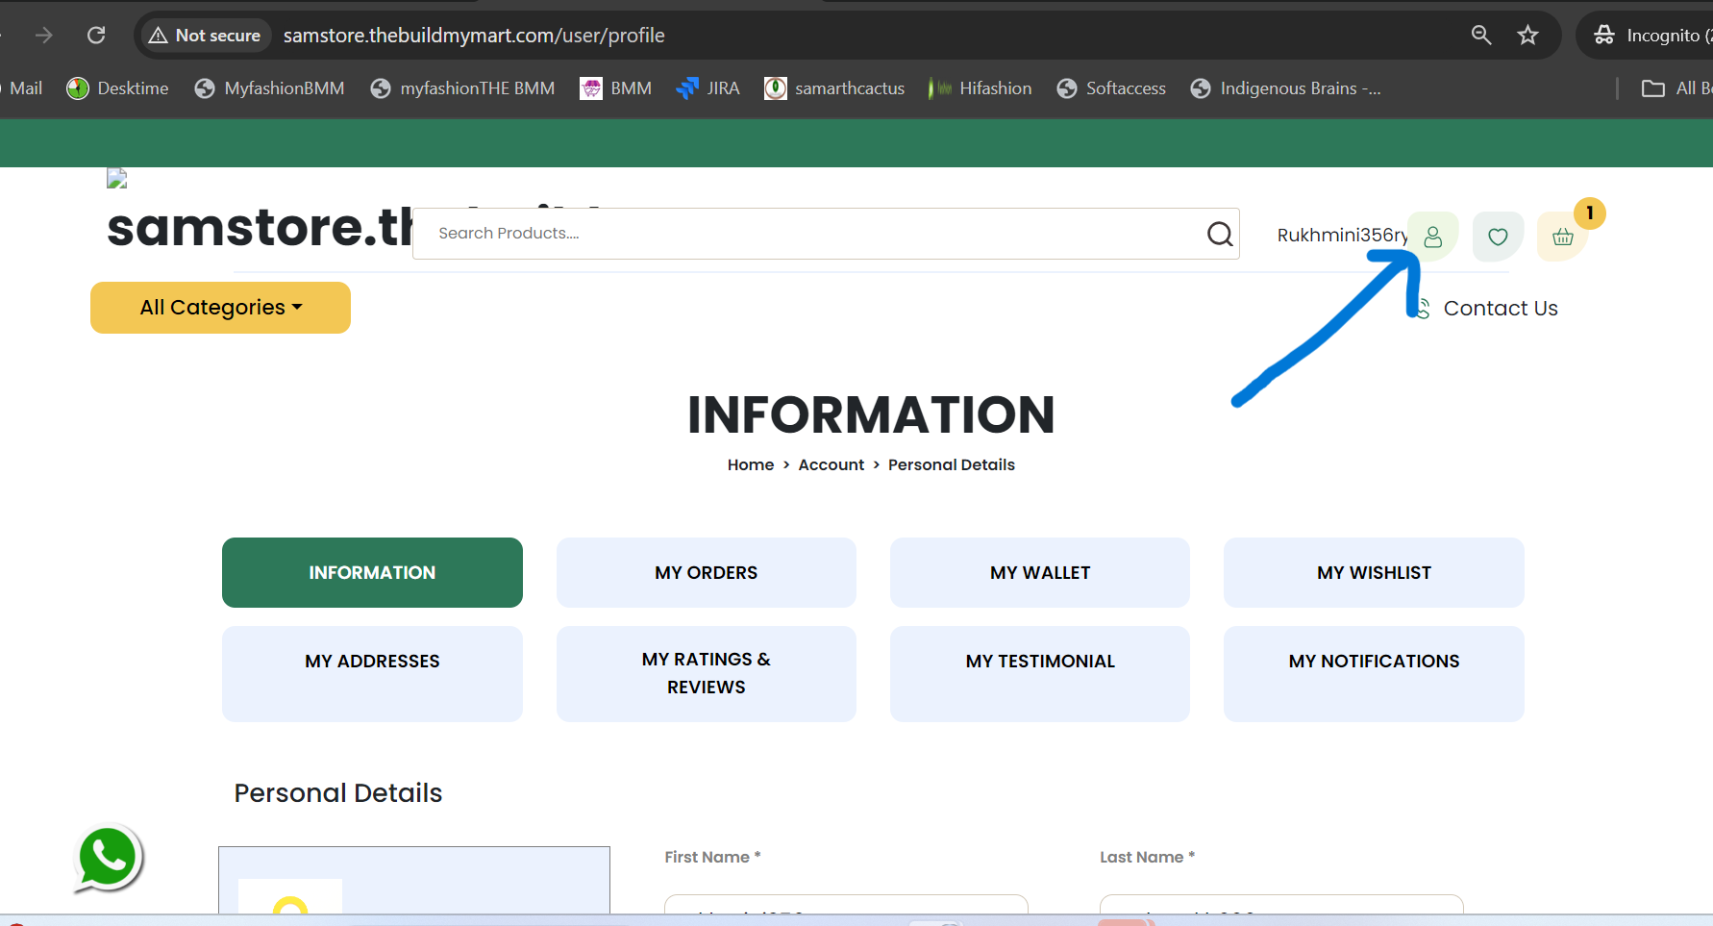Open MyfashionBMM bookmark
Screen dimensions: 1713x926
coord(269,88)
